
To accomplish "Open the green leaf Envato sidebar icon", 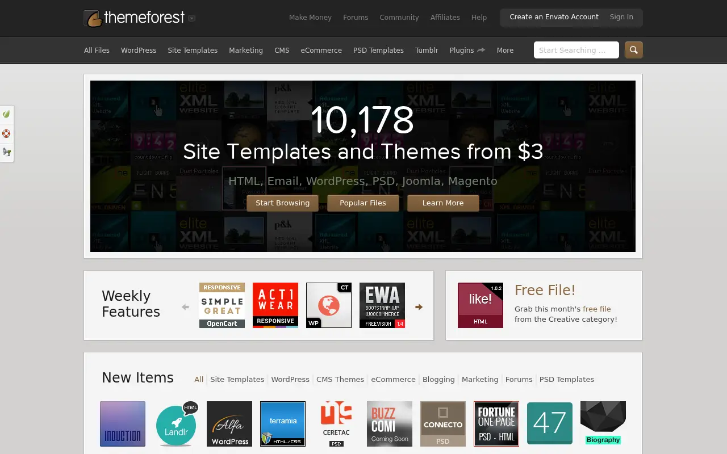I will coord(6,114).
